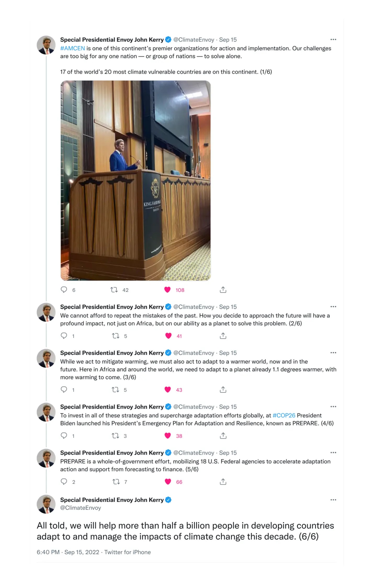Open the #COP26 hashtag link

284,415
